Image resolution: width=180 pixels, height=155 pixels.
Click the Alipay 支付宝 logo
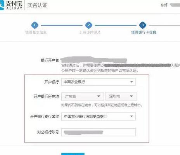click(11, 5)
